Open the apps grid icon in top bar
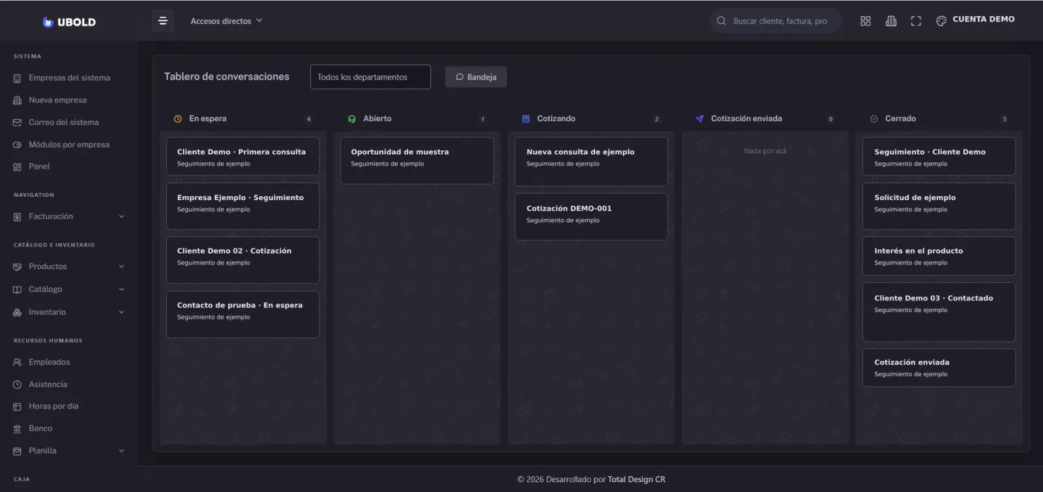1043x492 pixels. (x=866, y=21)
